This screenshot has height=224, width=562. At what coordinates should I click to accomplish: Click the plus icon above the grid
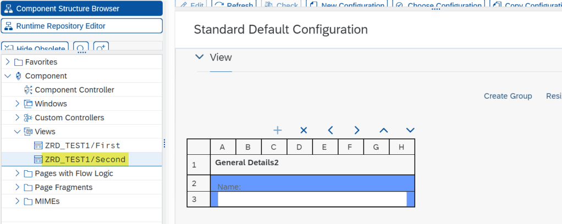click(278, 130)
